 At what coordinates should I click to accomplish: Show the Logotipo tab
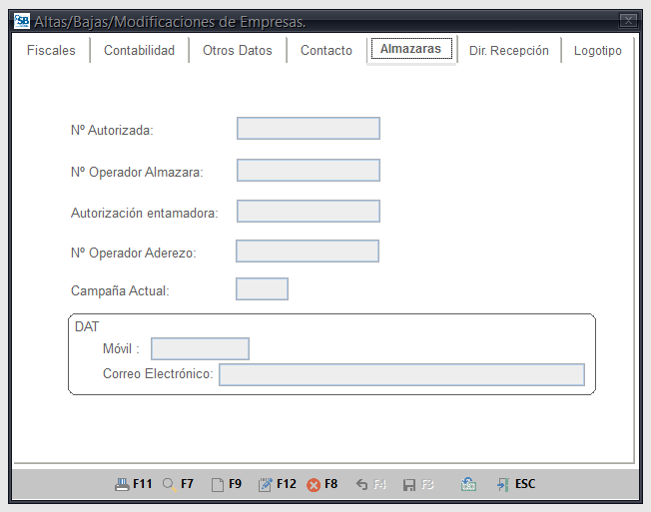pyautogui.click(x=597, y=51)
